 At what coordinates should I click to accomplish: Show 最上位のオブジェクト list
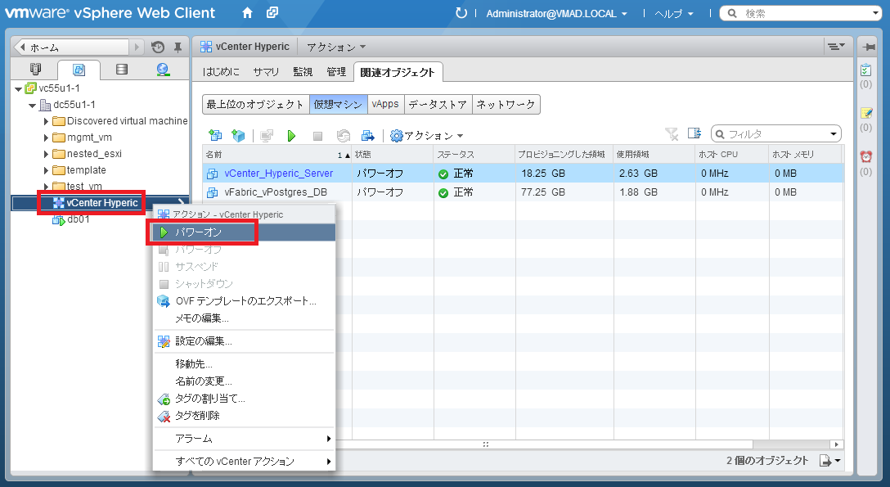(255, 105)
